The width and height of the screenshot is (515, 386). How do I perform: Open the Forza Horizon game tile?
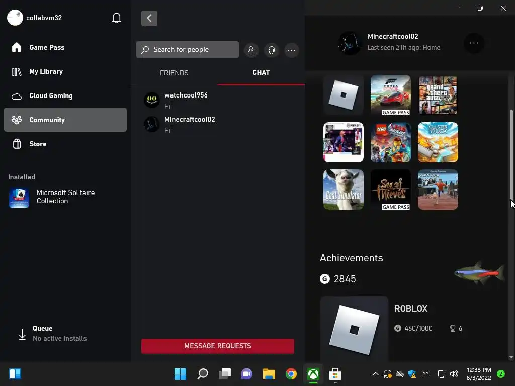coord(390,95)
